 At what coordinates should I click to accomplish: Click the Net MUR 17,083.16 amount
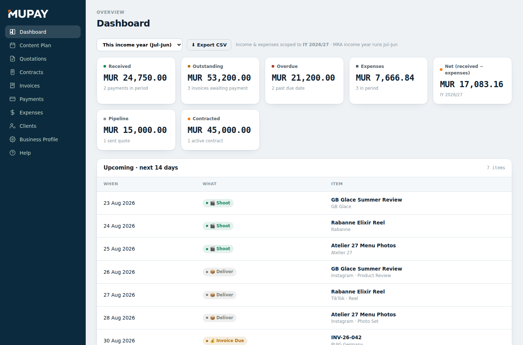point(471,84)
